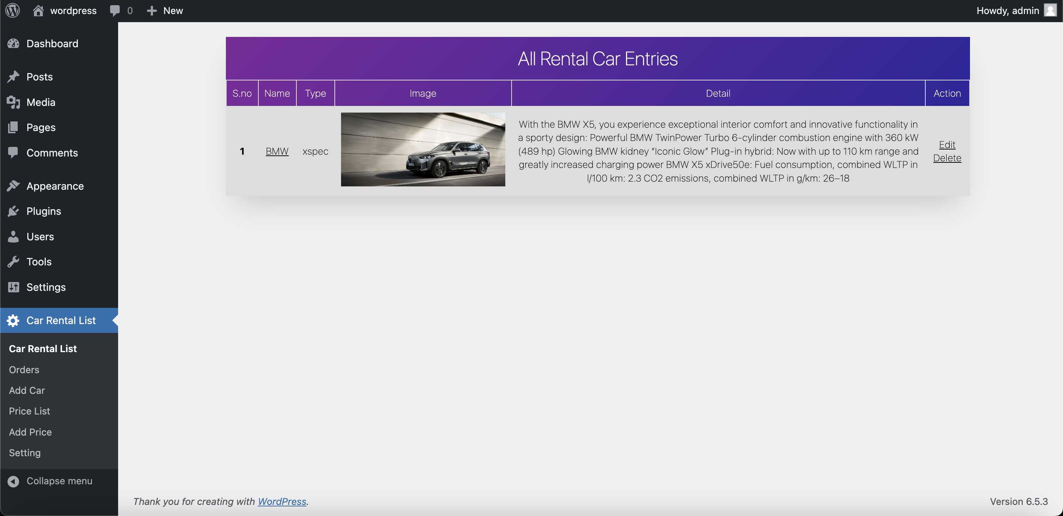Open the Orders submenu item

[x=24, y=369]
